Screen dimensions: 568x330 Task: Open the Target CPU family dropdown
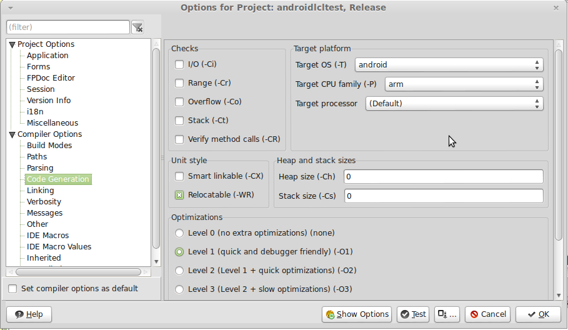coord(464,84)
